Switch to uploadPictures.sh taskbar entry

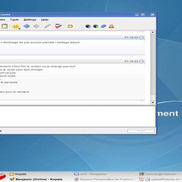pyautogui.click(x=161, y=179)
